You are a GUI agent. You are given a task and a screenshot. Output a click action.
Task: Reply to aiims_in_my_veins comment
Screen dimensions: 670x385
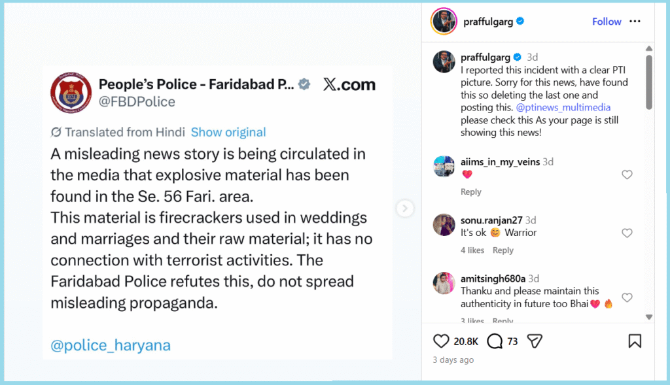pyautogui.click(x=471, y=192)
